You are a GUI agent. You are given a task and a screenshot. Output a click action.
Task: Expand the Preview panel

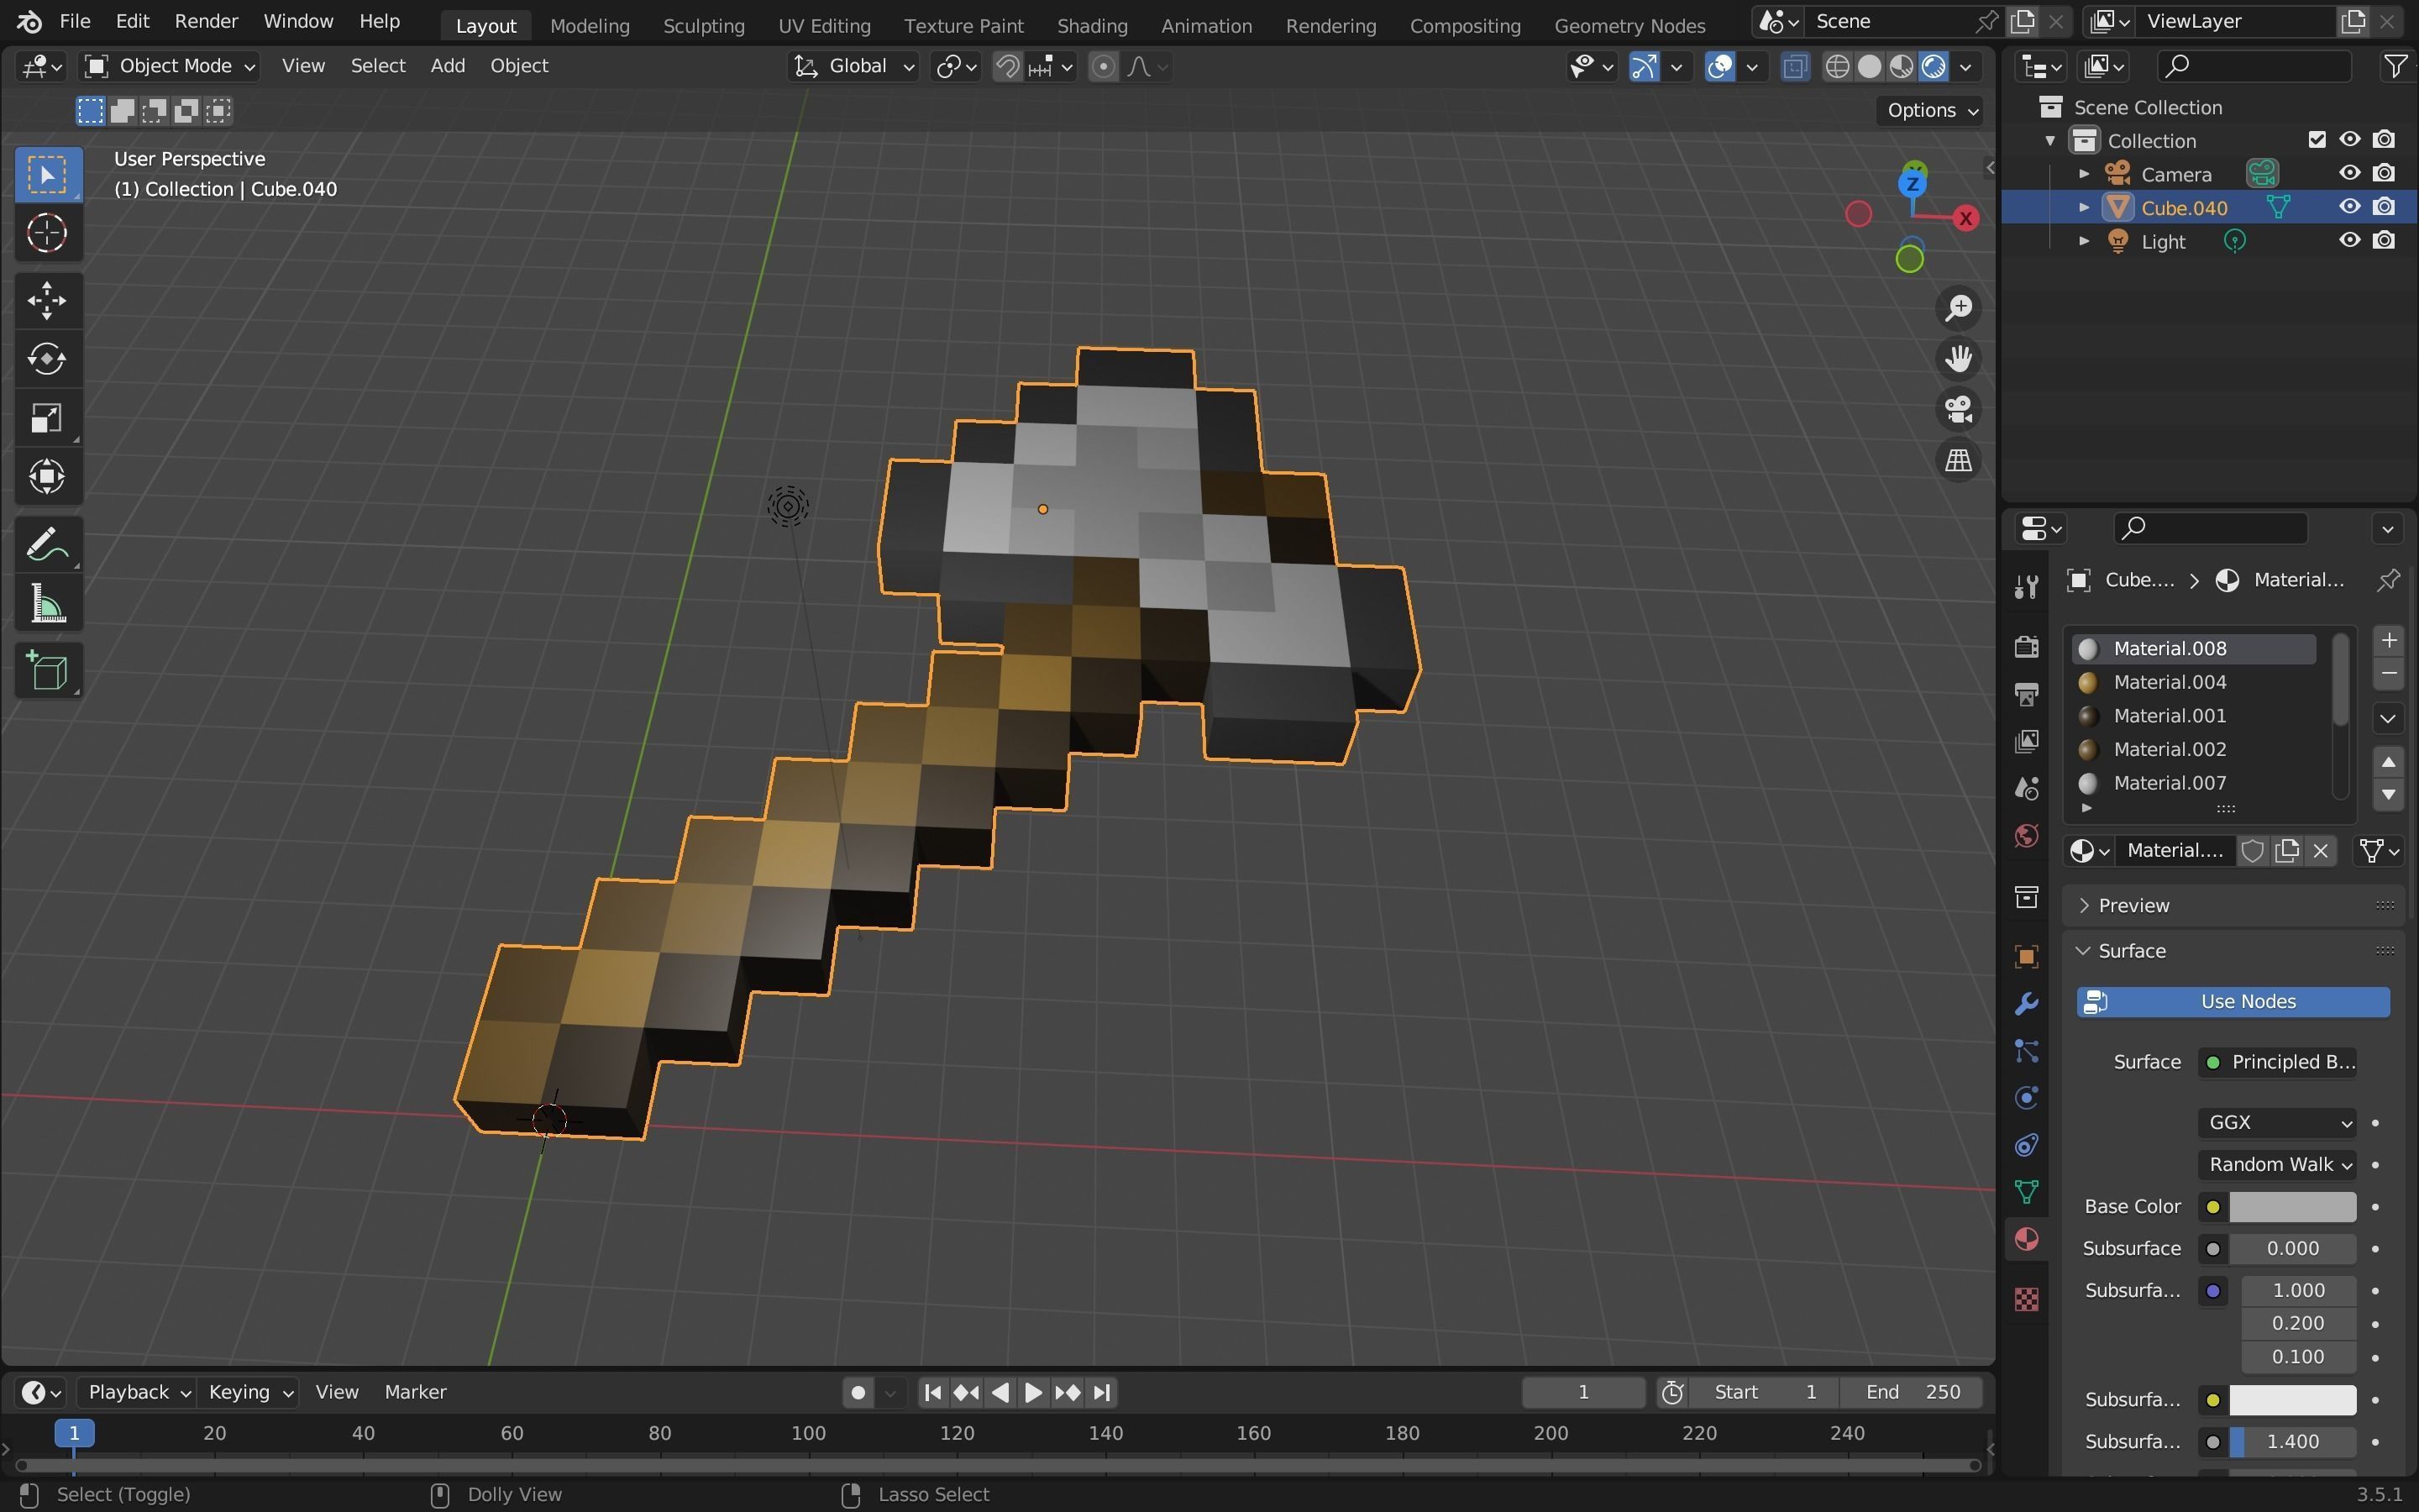[2133, 905]
